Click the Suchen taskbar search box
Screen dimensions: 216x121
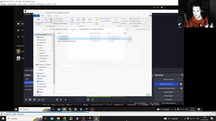(x=24, y=118)
